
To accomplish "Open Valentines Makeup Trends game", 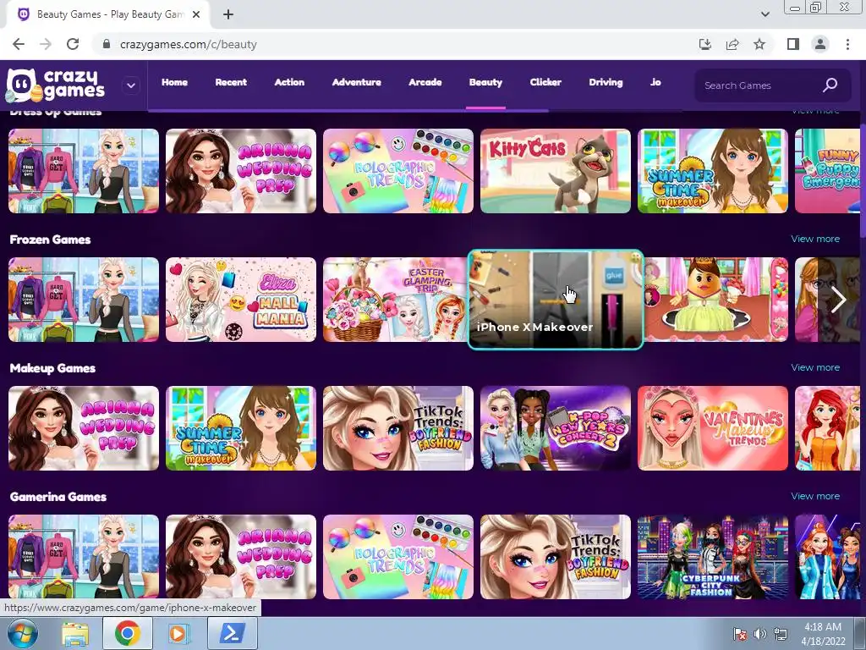I will click(712, 428).
